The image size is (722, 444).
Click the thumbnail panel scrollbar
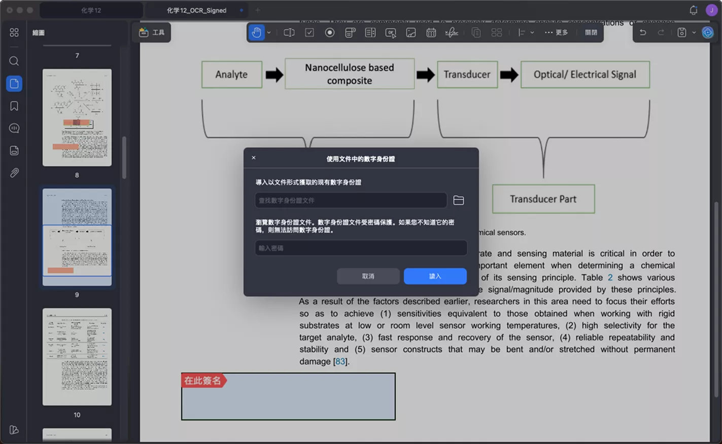tap(124, 158)
